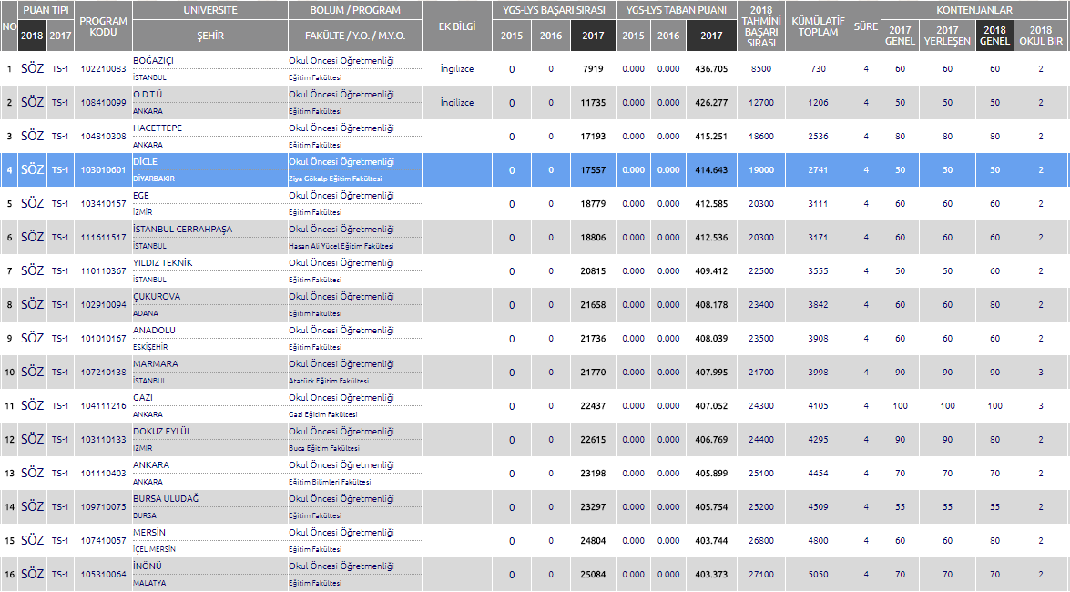Click the 2018 OKUL BİR quota header
The image size is (1070, 592).
pos(1041,36)
